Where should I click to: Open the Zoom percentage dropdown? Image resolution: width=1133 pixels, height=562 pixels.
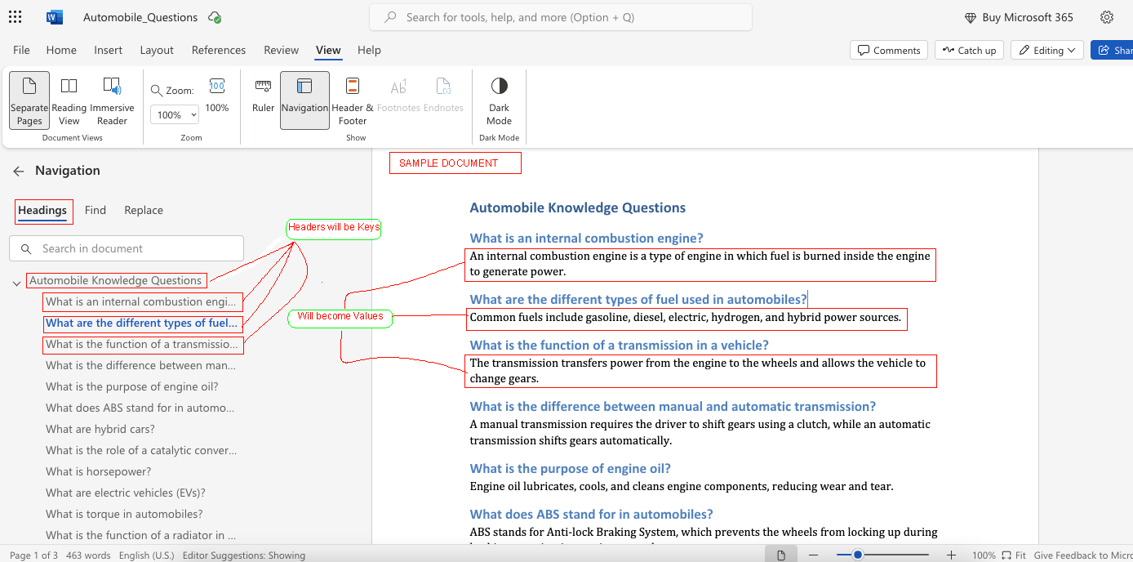175,115
